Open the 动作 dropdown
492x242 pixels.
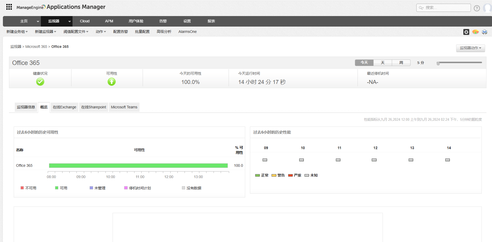click(101, 32)
